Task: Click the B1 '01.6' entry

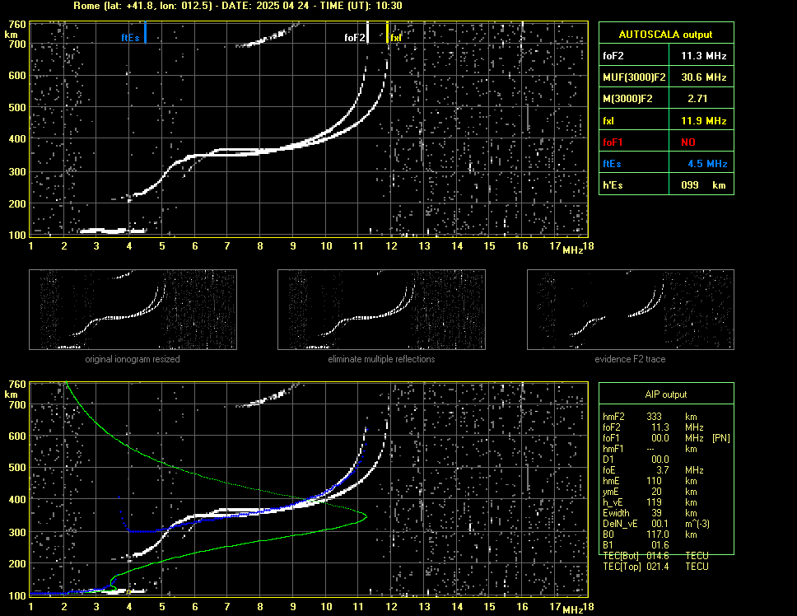Action: pyautogui.click(x=660, y=545)
